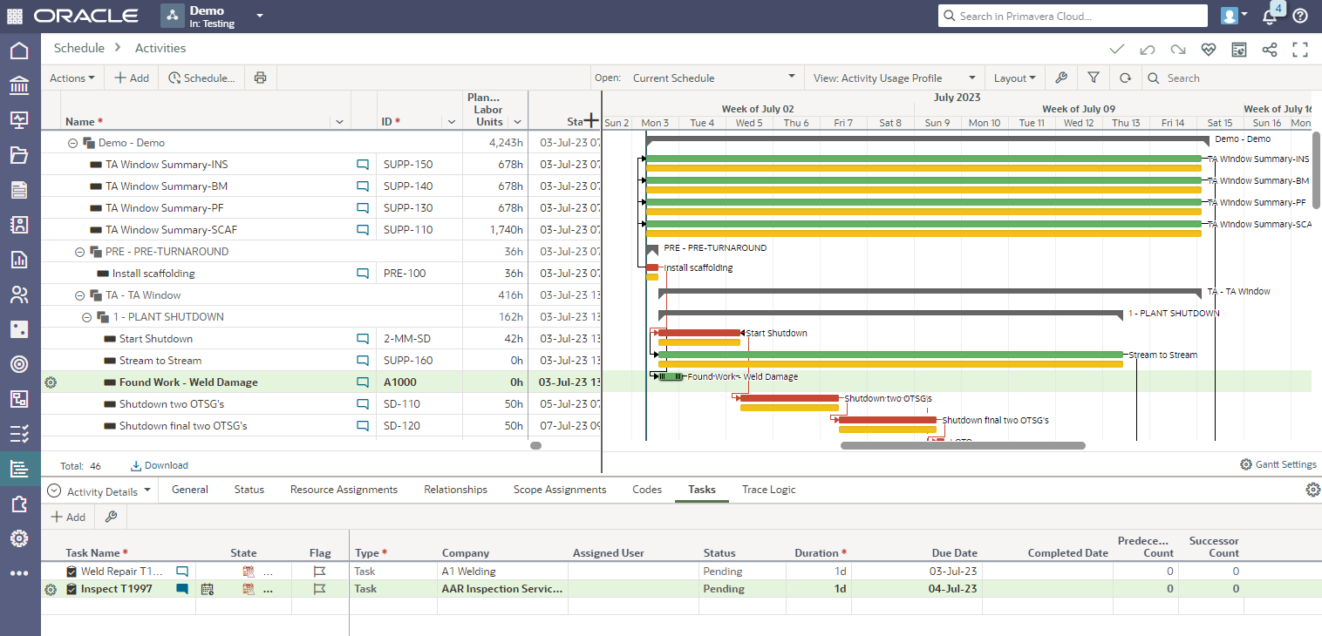Open the filter icon in the toolbar
This screenshot has width=1322, height=636.
1093,78
